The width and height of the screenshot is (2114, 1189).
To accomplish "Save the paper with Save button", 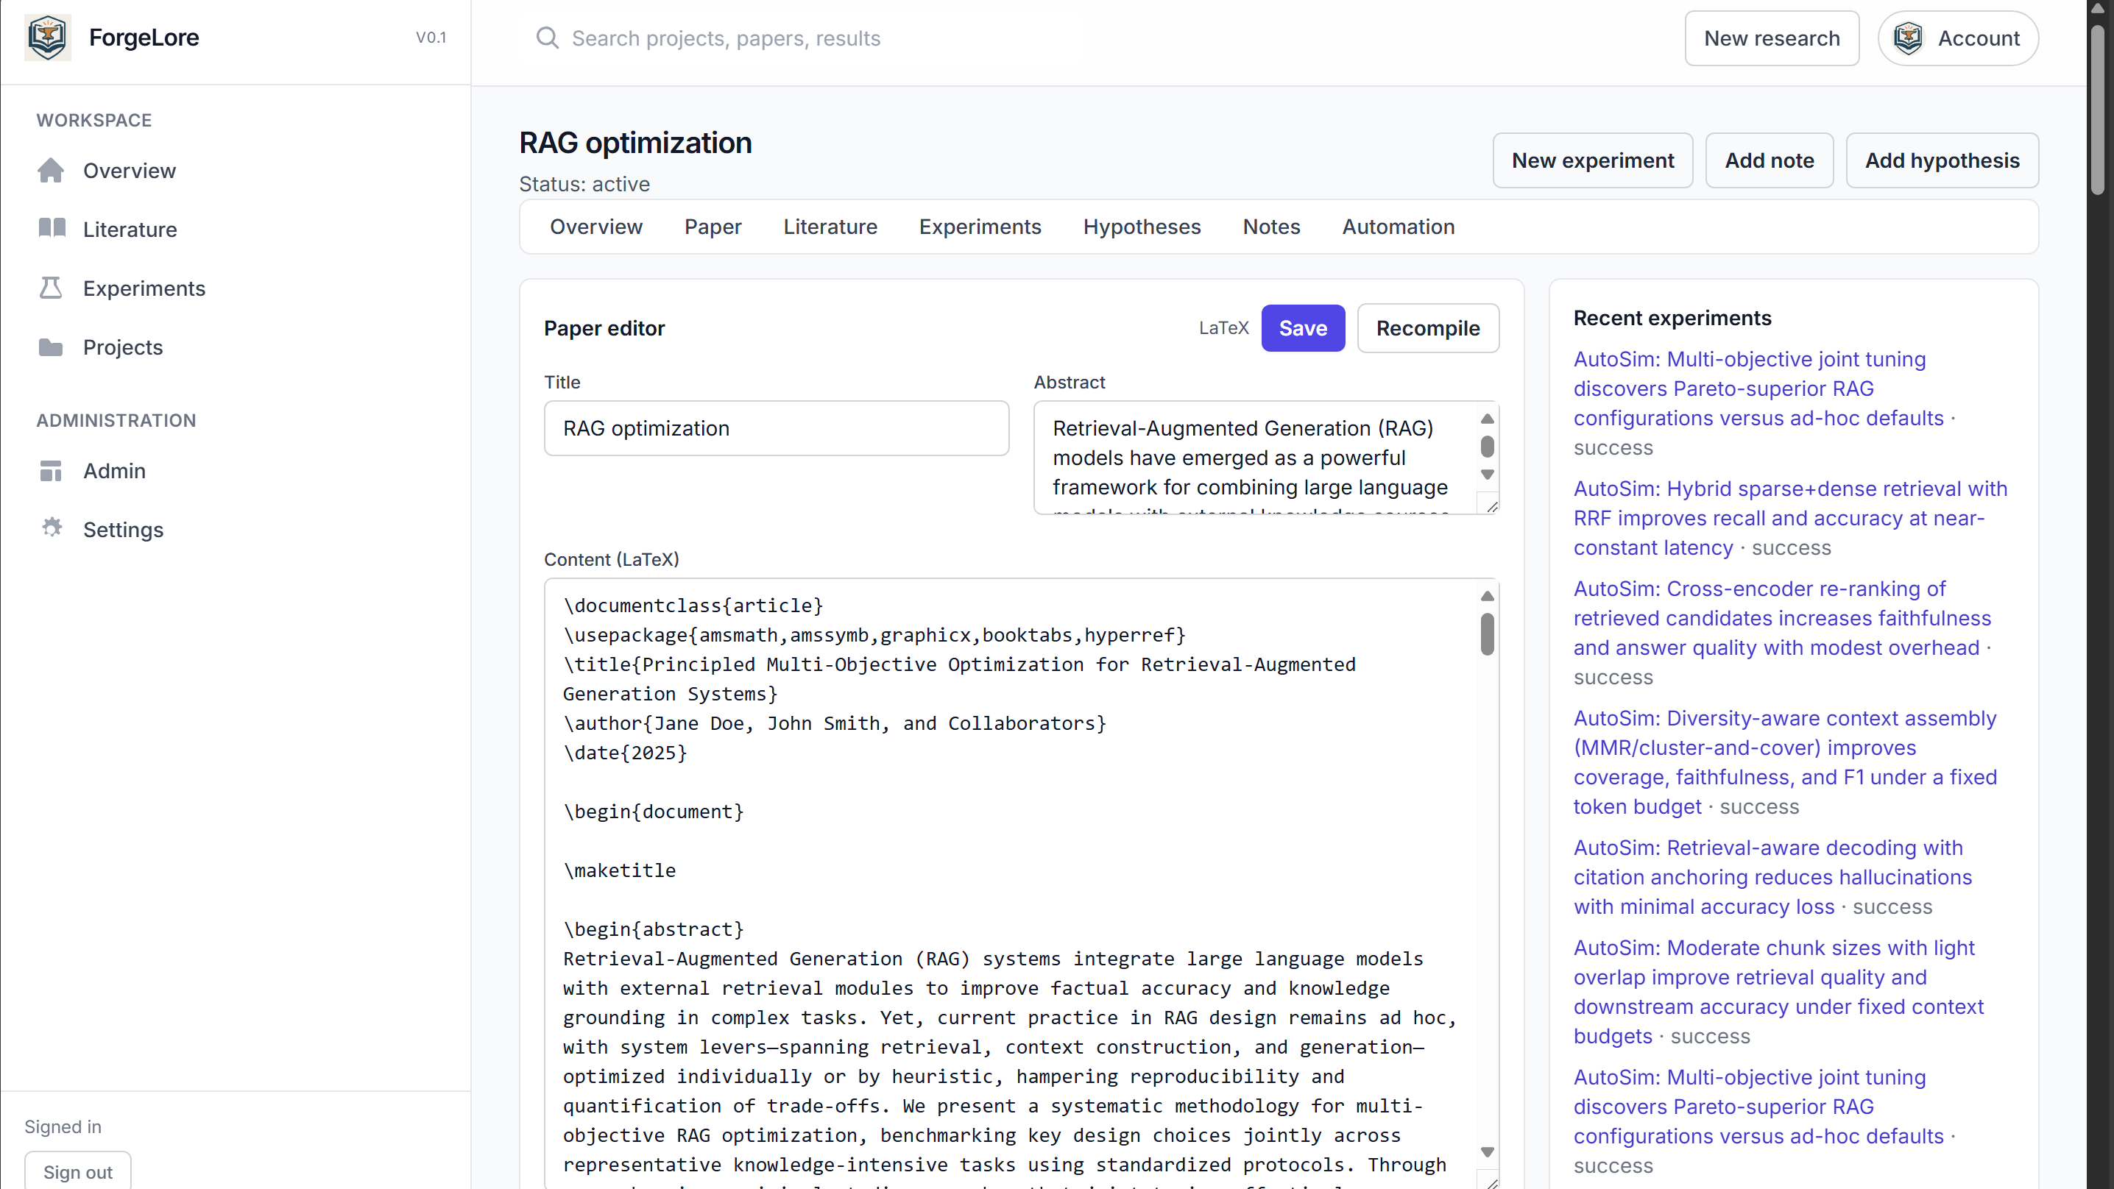I will 1302,328.
